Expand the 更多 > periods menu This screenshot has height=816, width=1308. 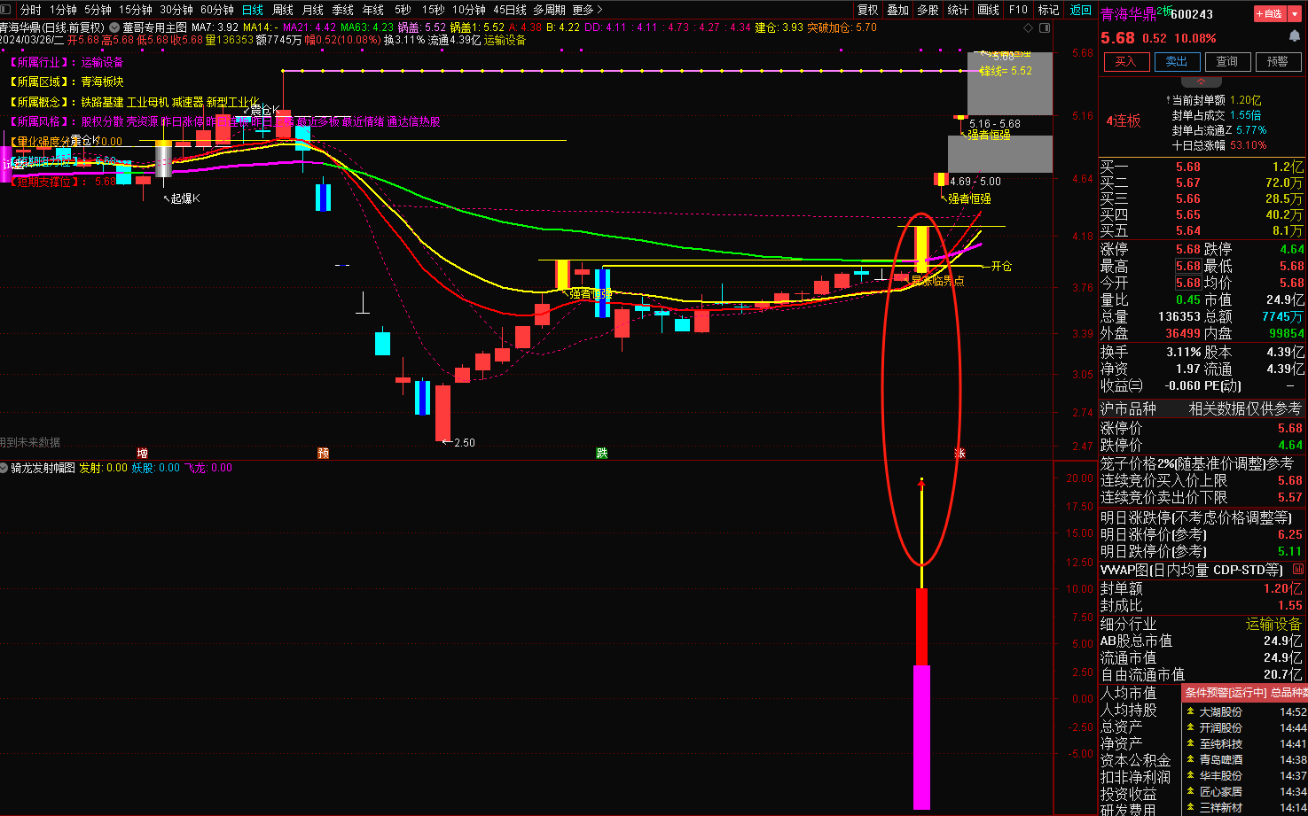[x=588, y=10]
